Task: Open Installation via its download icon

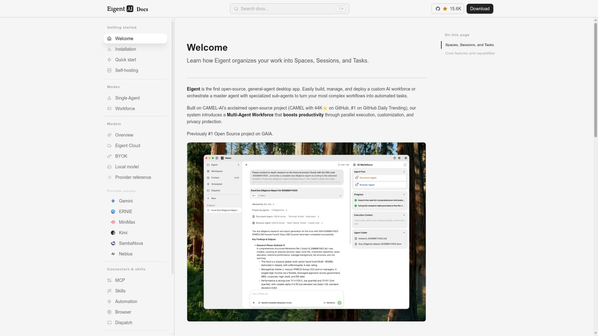Action: tap(109, 49)
